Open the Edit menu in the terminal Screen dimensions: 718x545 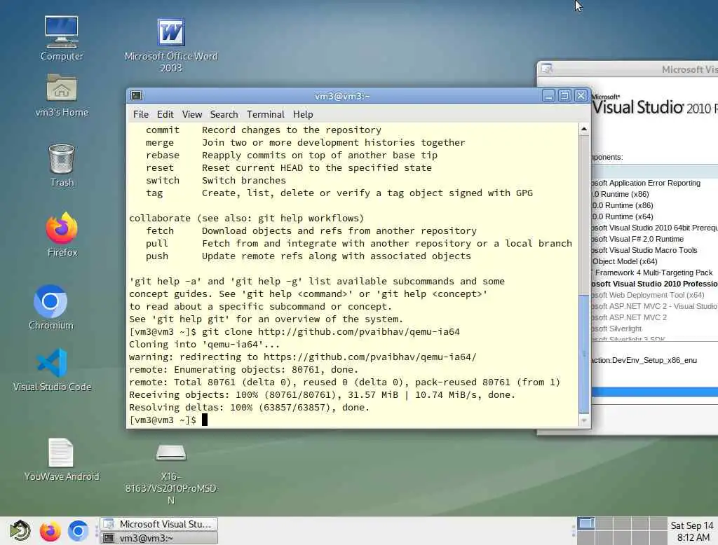pyautogui.click(x=165, y=114)
